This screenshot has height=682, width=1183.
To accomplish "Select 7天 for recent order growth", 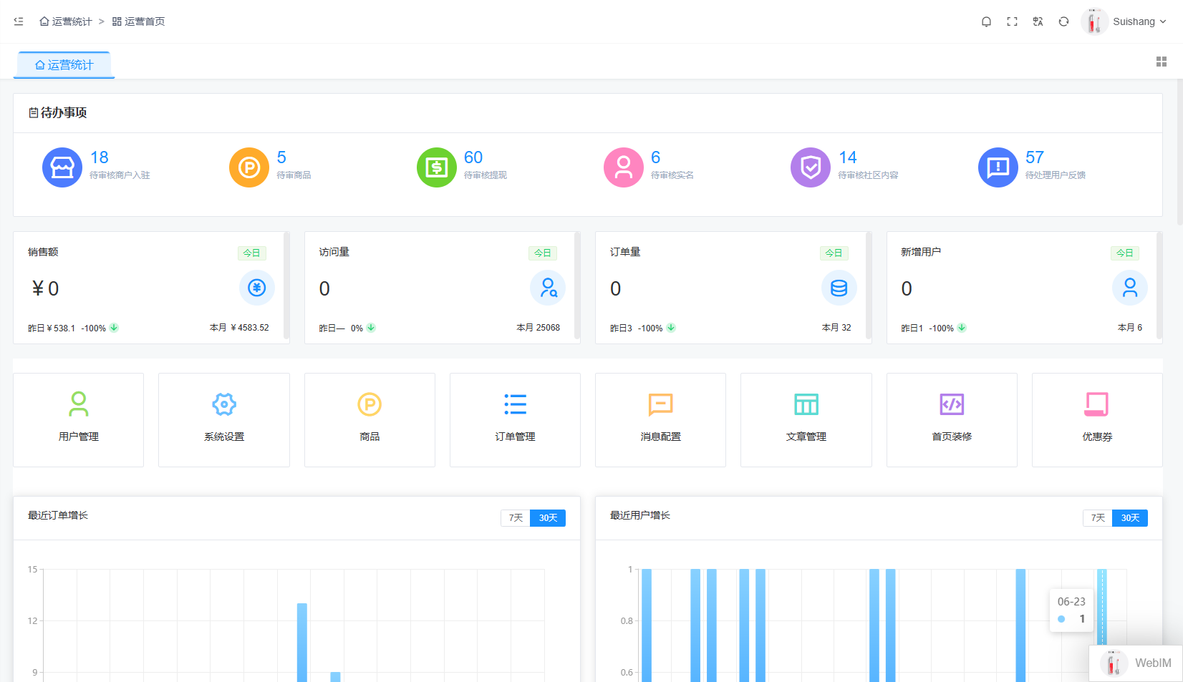I will click(x=516, y=518).
